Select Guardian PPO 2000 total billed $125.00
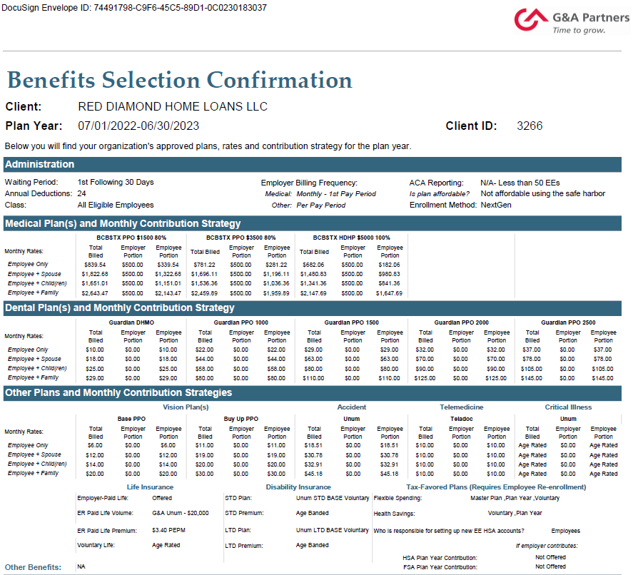633x575 pixels. 425,378
